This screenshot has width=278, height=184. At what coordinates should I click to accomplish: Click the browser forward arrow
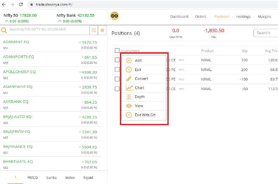(12, 4)
